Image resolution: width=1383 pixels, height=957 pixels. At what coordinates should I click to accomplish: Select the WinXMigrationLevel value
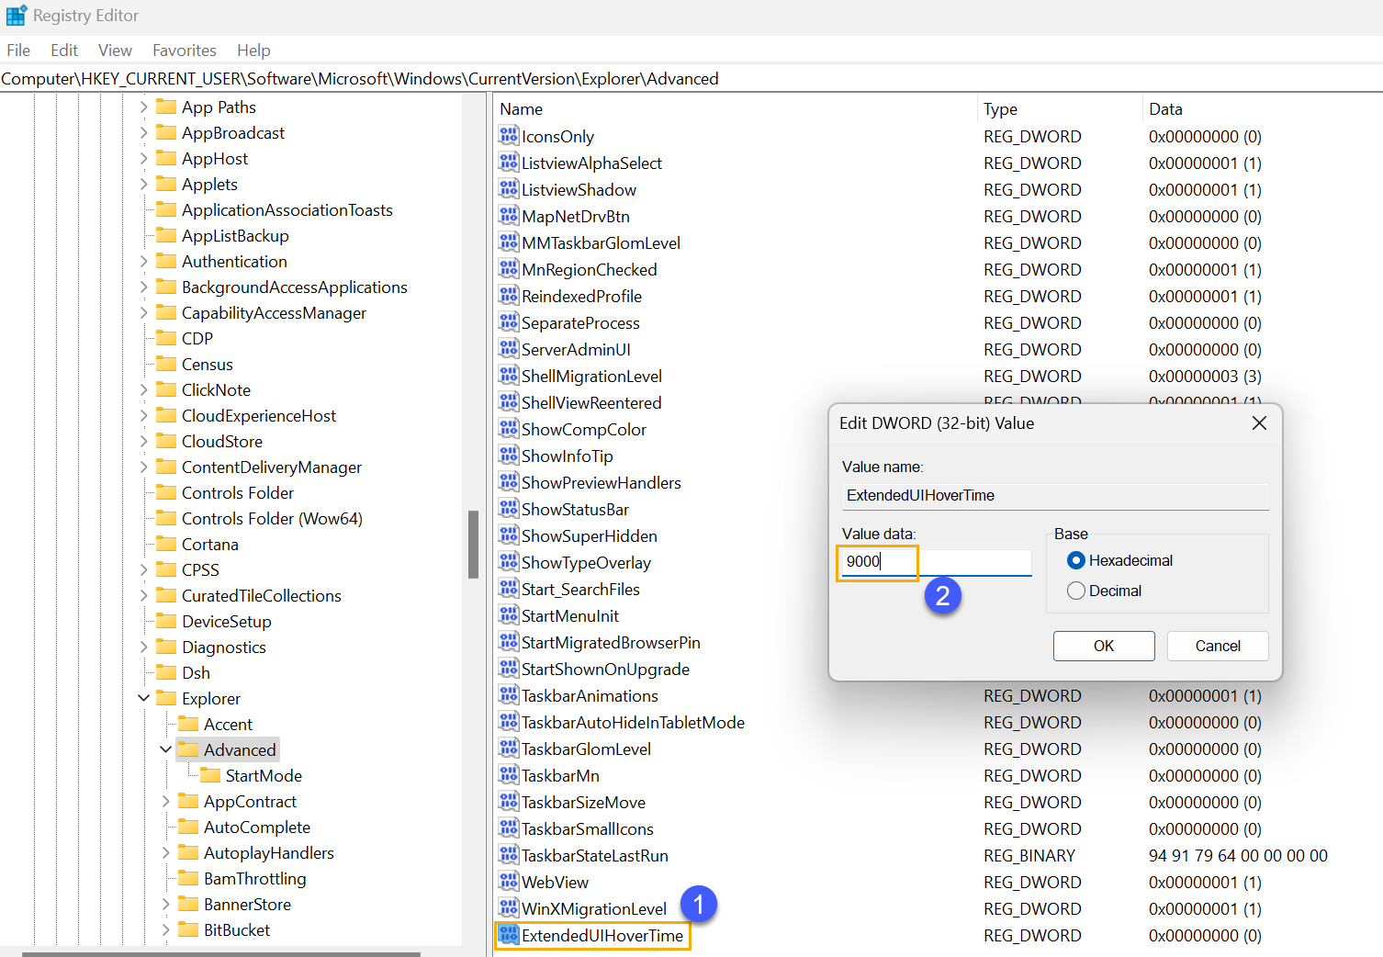pyautogui.click(x=594, y=908)
